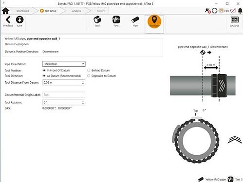The image size is (243, 182).
Task: Open Analysis from the right toolbar
Action: 235,21
